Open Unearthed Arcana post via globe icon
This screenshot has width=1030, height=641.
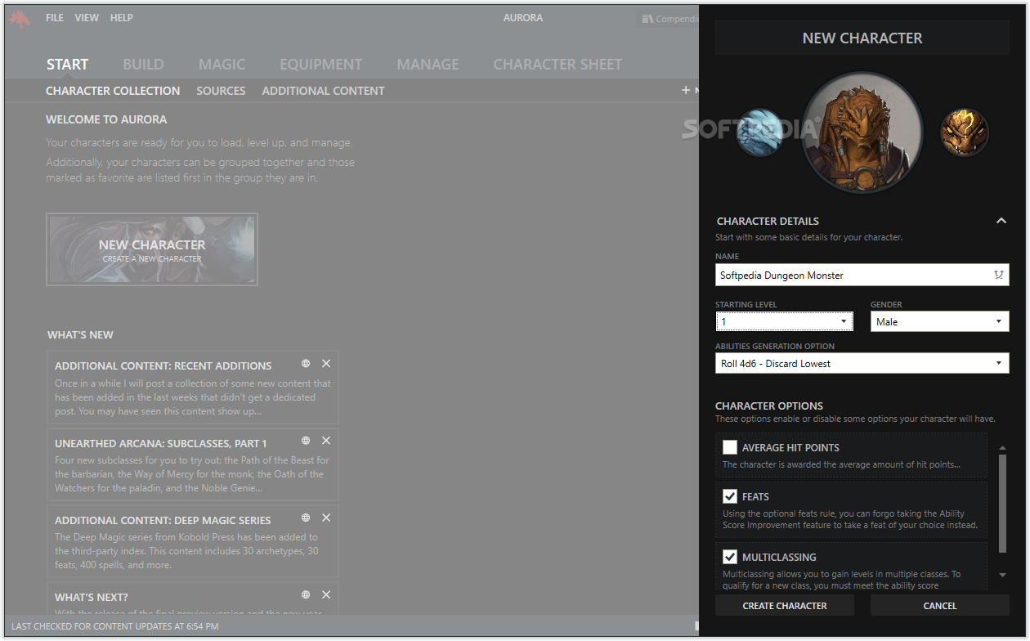[x=306, y=442]
